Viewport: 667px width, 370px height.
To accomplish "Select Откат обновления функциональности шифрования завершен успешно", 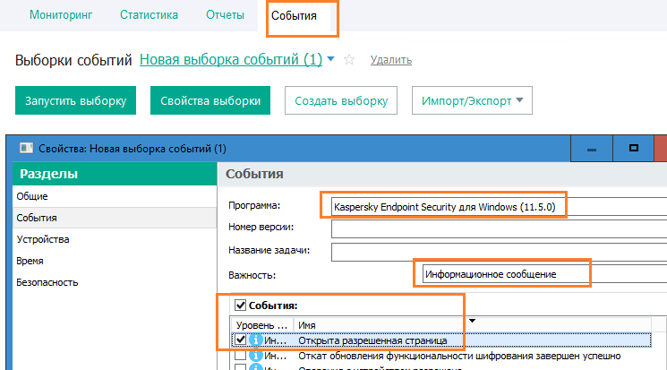I will click(x=459, y=356).
